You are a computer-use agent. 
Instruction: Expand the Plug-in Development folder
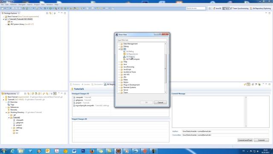click(119, 85)
